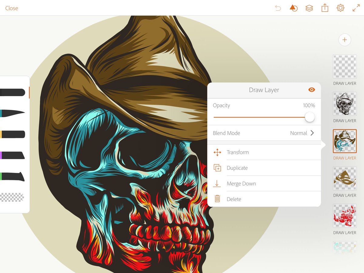This screenshot has height=273, width=364.
Task: Click the Opacity slider handle
Action: pos(309,117)
